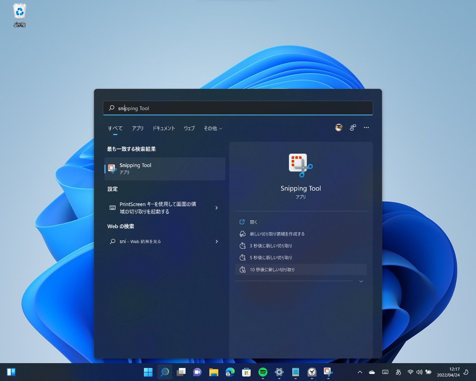Switch to the ウェブ filter tab

189,128
